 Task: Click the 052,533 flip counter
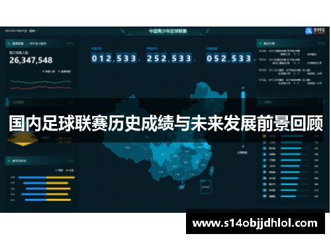pyautogui.click(x=229, y=58)
